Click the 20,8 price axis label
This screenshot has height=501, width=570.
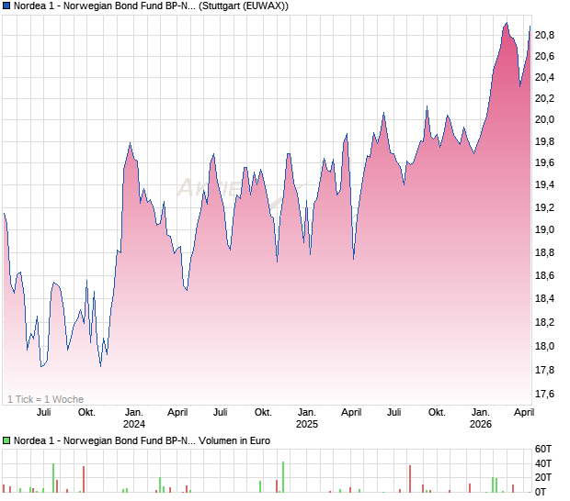544,36
